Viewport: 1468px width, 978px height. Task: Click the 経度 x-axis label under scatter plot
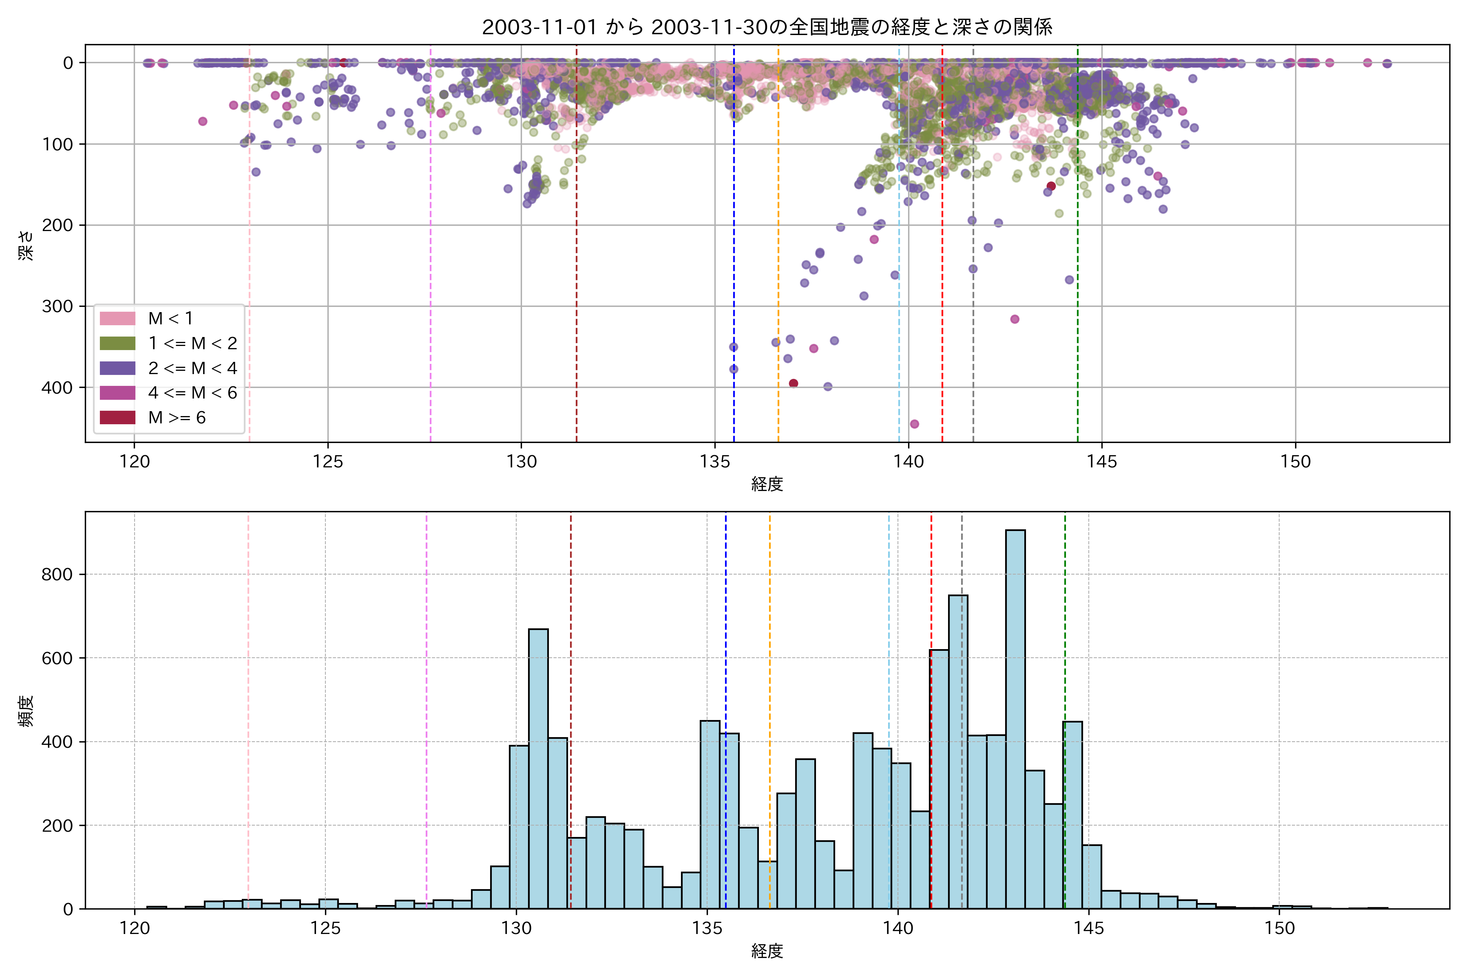pos(767,484)
